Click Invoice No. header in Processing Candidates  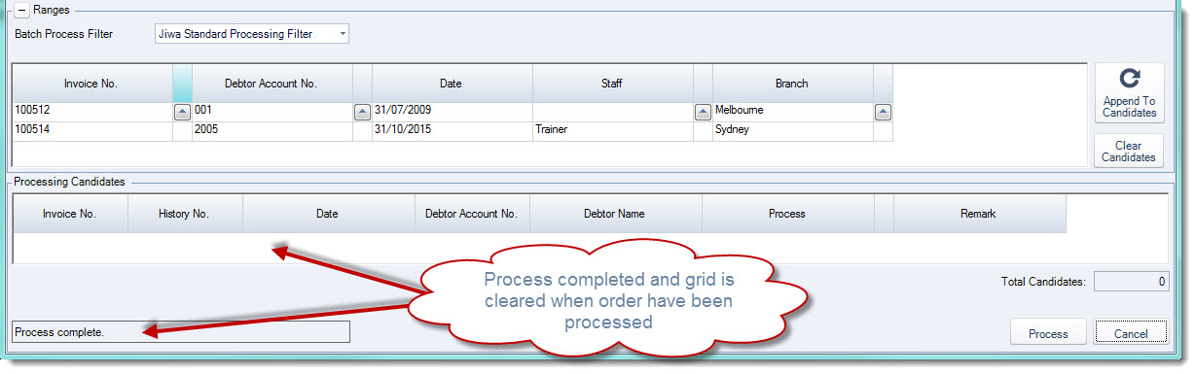(x=70, y=214)
